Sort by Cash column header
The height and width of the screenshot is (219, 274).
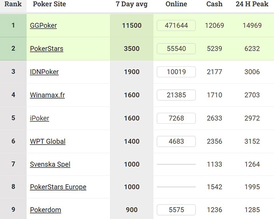point(214,4)
